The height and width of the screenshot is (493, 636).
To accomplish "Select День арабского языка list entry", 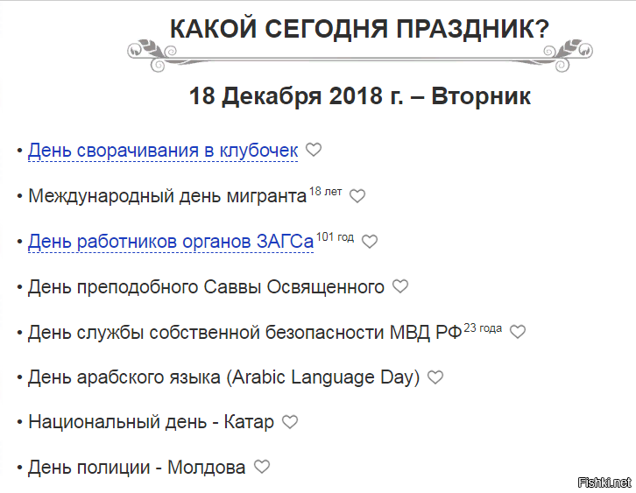I will click(224, 378).
